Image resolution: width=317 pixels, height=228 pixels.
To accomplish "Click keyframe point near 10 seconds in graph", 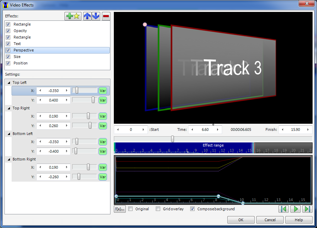I will pyautogui.click(x=243, y=203).
